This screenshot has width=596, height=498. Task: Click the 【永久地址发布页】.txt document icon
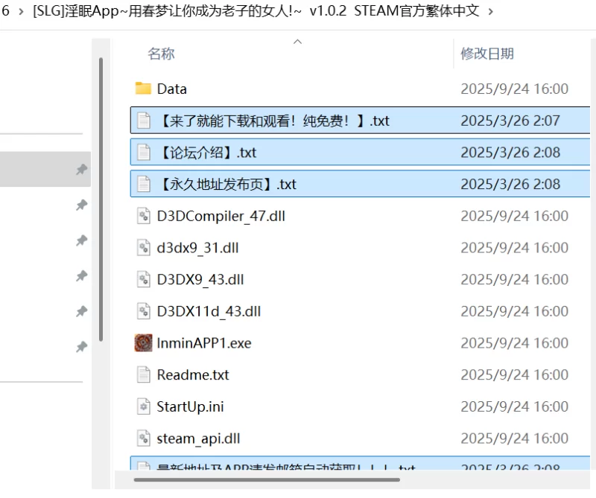pyautogui.click(x=143, y=184)
